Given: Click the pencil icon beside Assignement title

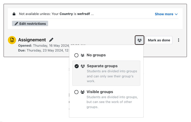Looking at the screenshot, I should pos(51,40).
